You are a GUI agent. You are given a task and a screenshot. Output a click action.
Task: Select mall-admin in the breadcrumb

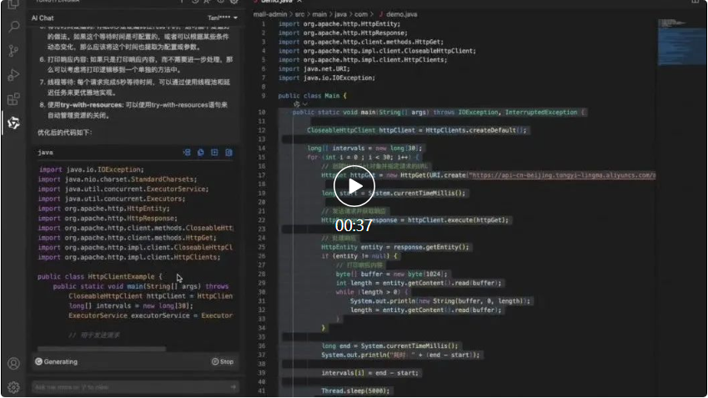tap(270, 14)
